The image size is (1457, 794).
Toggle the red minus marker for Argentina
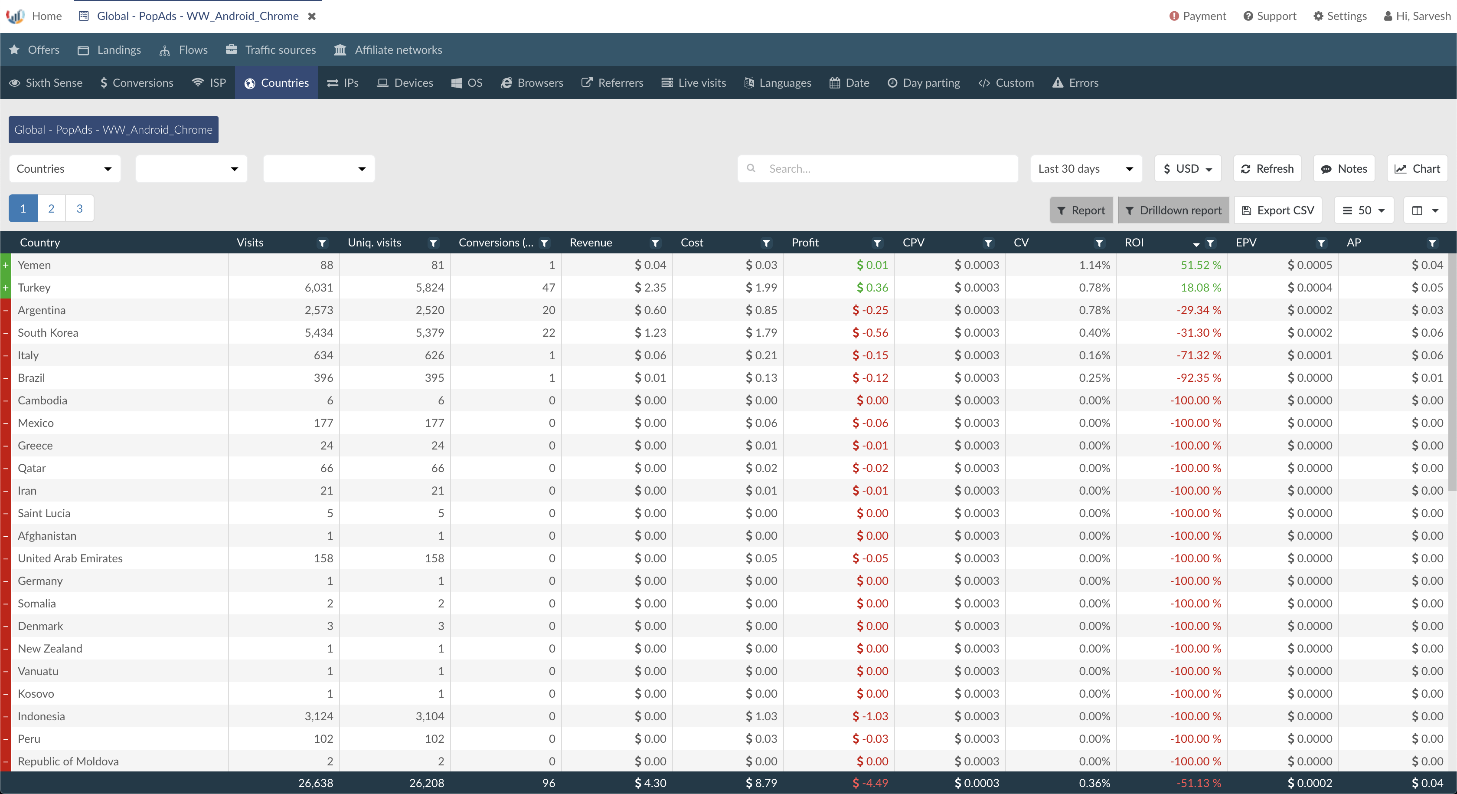(6, 310)
